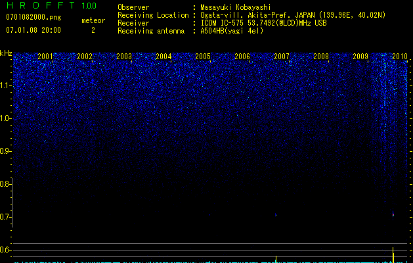The image size is (413, 263).
Task: Click the 2007 time marker
Action: tap(282, 56)
